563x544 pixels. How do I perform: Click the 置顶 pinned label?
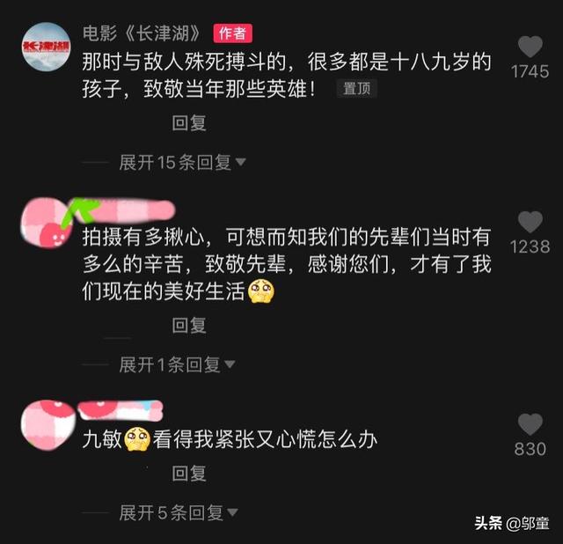[356, 88]
